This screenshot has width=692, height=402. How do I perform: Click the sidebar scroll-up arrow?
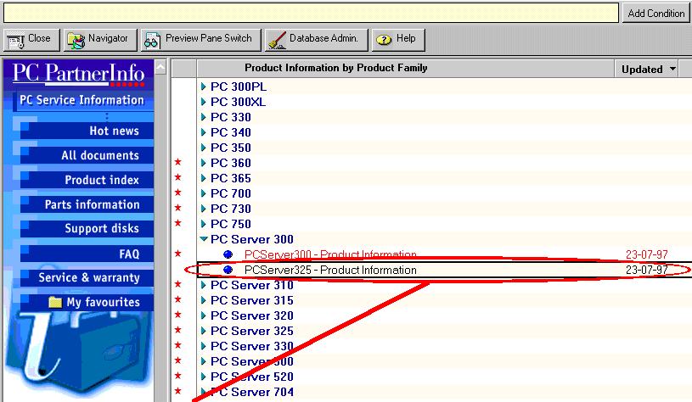pyautogui.click(x=160, y=67)
